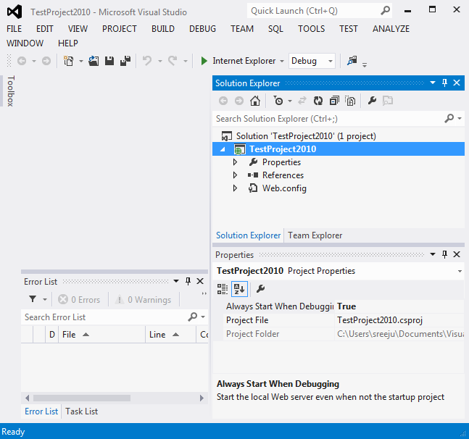Click the Navigate Backward icon in main toolbar
This screenshot has width=469, height=439.
(22, 61)
